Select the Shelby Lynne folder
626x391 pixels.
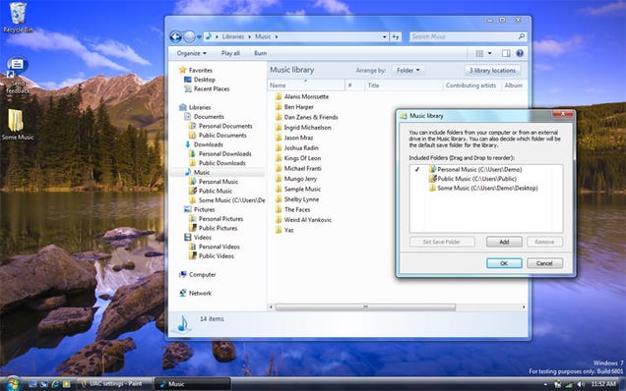[x=296, y=199]
